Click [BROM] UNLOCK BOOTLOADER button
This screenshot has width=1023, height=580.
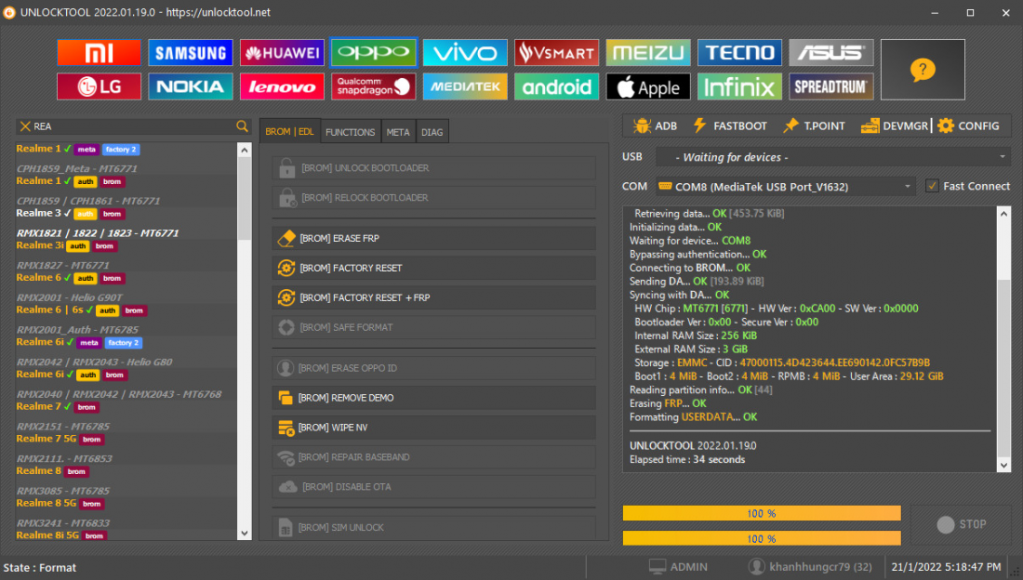tap(434, 168)
